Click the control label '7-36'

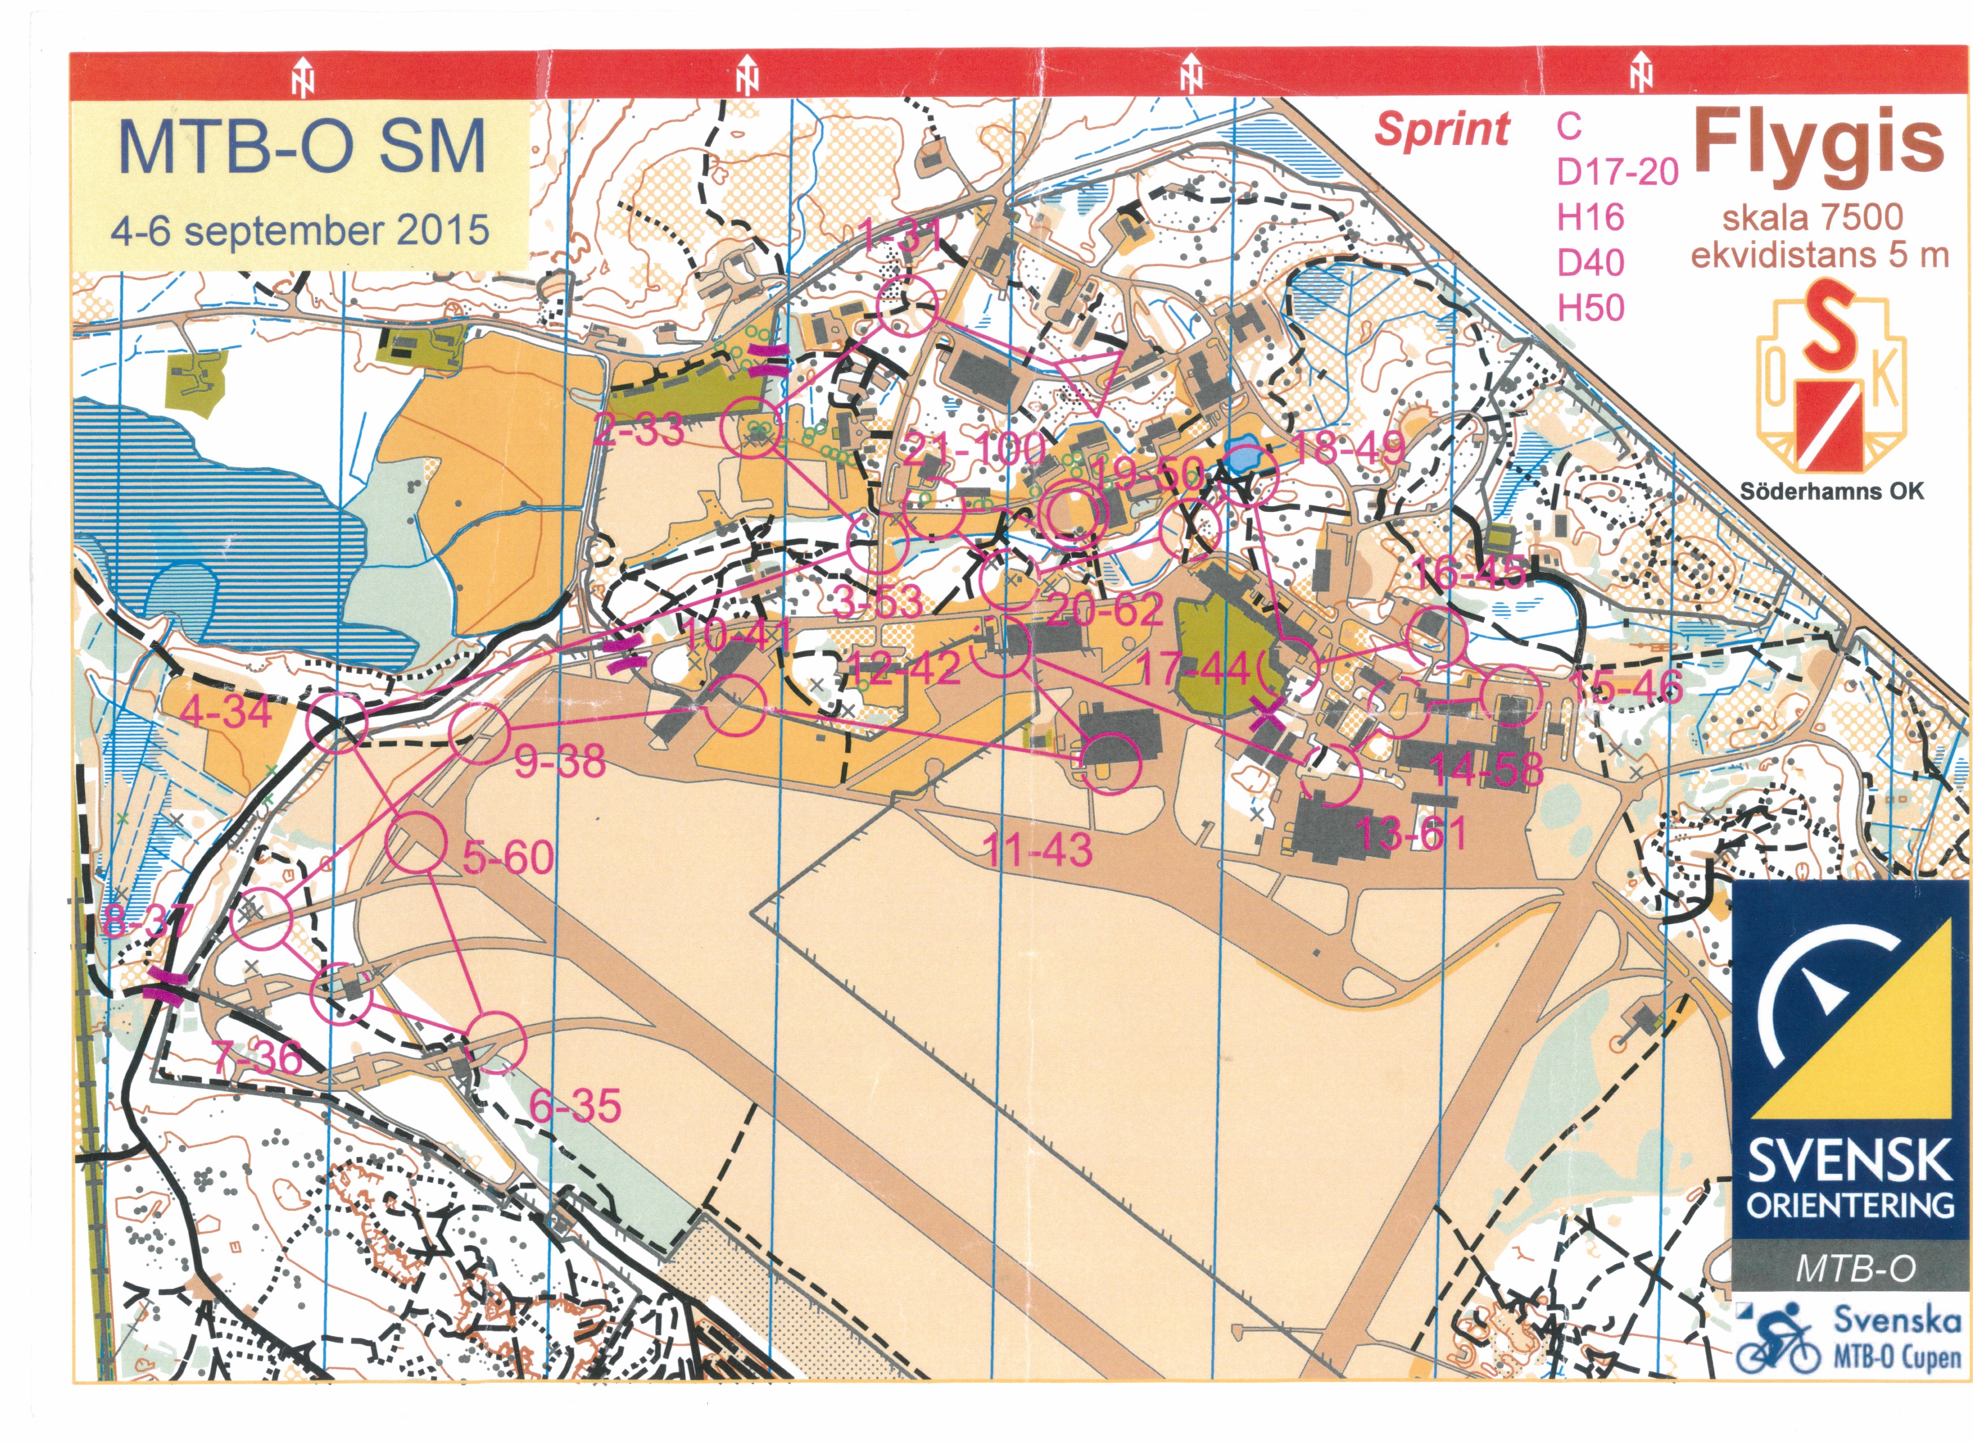click(x=257, y=1058)
